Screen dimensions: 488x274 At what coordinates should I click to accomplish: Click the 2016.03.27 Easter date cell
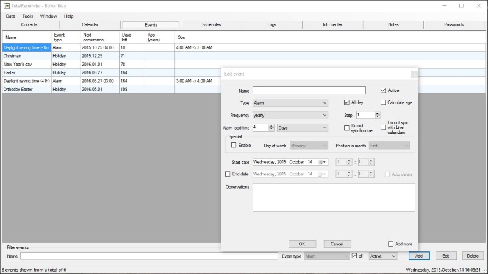99,72
